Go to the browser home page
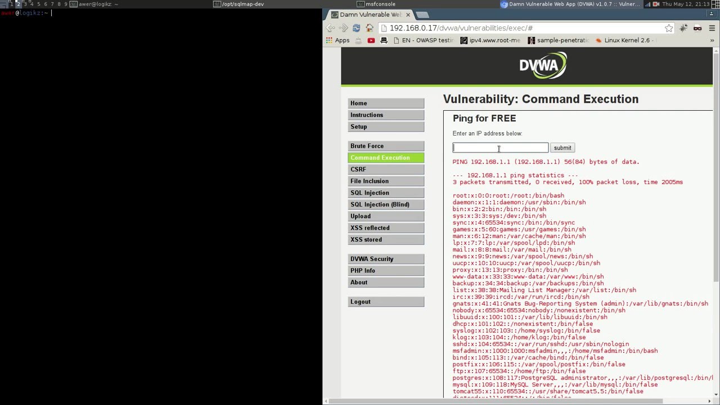The image size is (720, 405). coord(370,28)
